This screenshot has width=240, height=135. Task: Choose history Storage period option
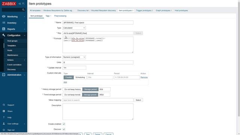90,89
